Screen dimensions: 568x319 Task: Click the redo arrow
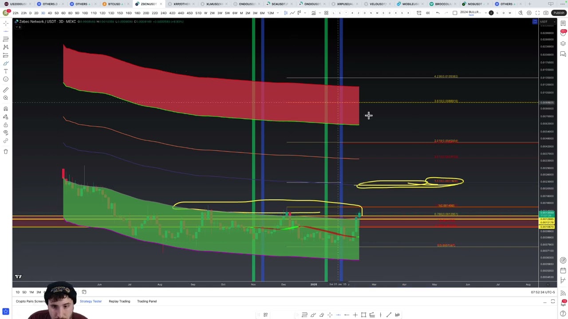point(446,13)
